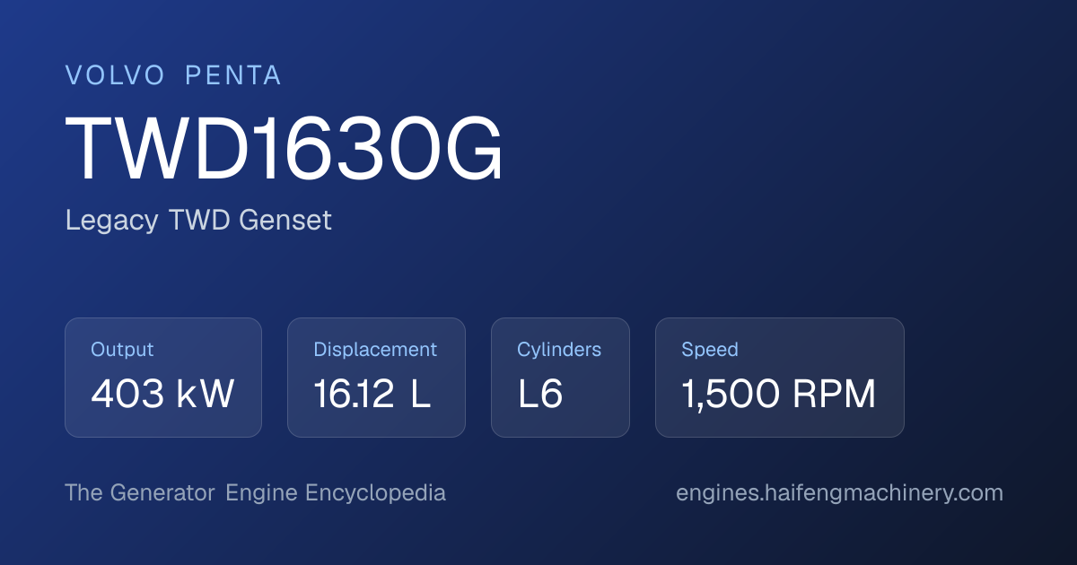Select the 16.12 L value

[x=372, y=395]
